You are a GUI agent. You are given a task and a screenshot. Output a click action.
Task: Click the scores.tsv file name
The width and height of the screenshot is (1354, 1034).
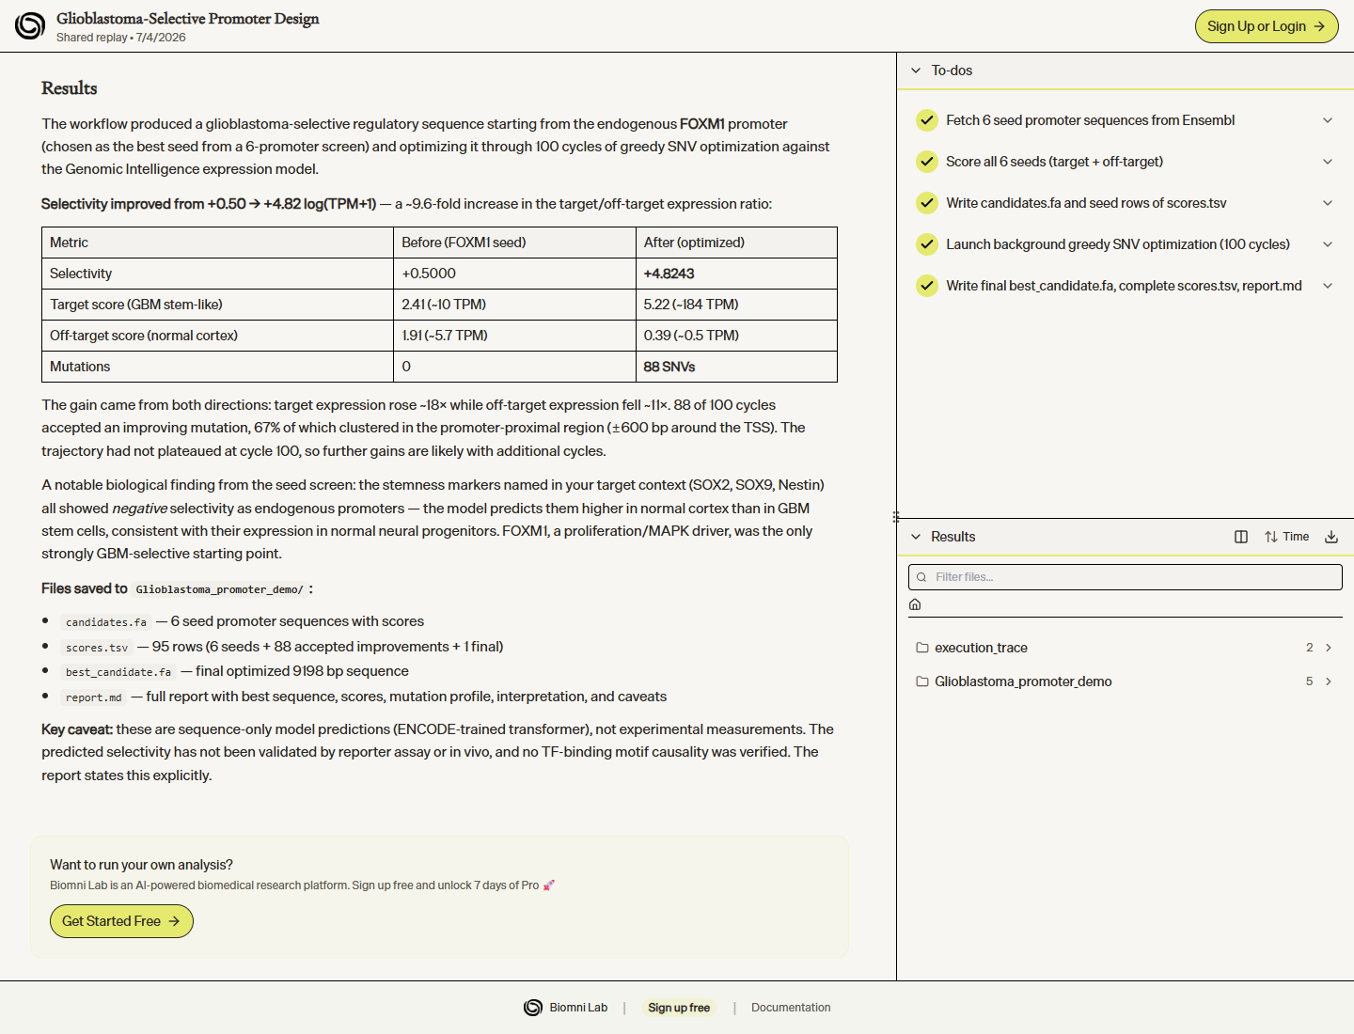(97, 648)
